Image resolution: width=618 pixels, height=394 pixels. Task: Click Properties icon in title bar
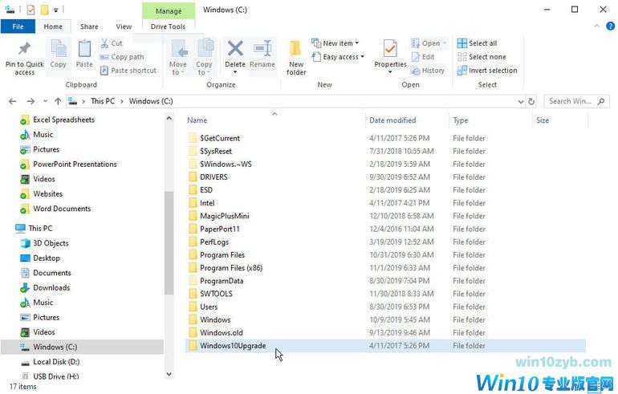click(x=30, y=10)
